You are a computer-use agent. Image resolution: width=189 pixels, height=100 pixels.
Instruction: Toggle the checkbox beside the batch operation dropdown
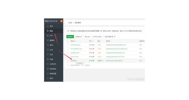pyautogui.click(x=68, y=65)
